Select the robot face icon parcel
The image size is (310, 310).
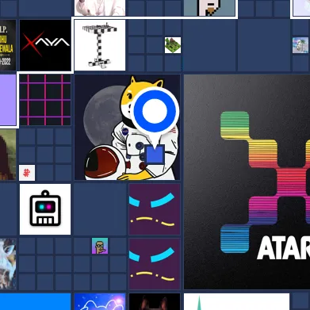[45, 209]
